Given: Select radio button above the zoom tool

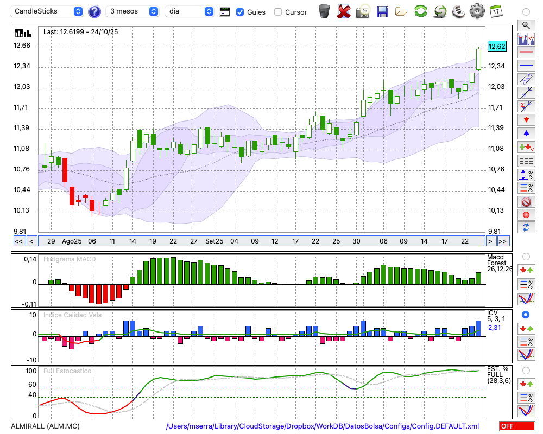Looking at the screenshot, I should point(526,12).
